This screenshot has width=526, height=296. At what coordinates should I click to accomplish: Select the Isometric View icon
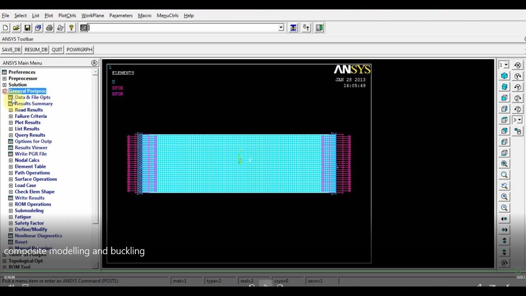(x=504, y=76)
